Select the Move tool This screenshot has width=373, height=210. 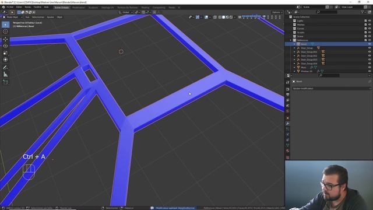5,39
